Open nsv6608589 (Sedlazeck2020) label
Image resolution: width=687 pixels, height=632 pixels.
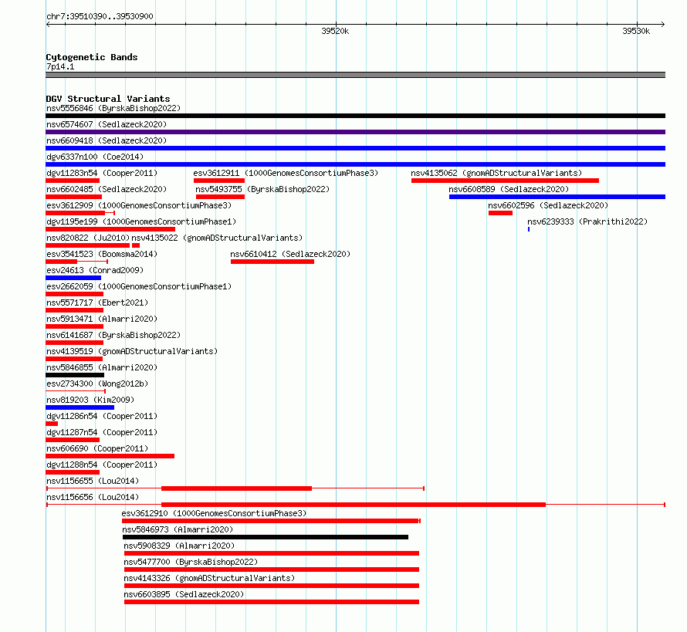509,189
